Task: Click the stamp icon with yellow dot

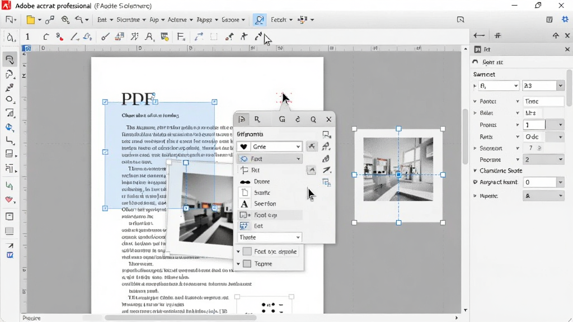Action: [x=165, y=36]
